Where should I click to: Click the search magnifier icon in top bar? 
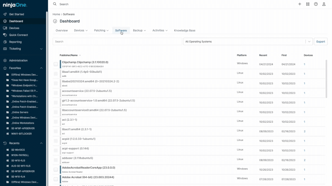coord(55,4)
